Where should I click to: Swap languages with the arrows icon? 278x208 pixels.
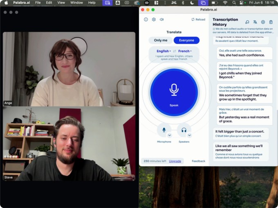tap(175, 51)
